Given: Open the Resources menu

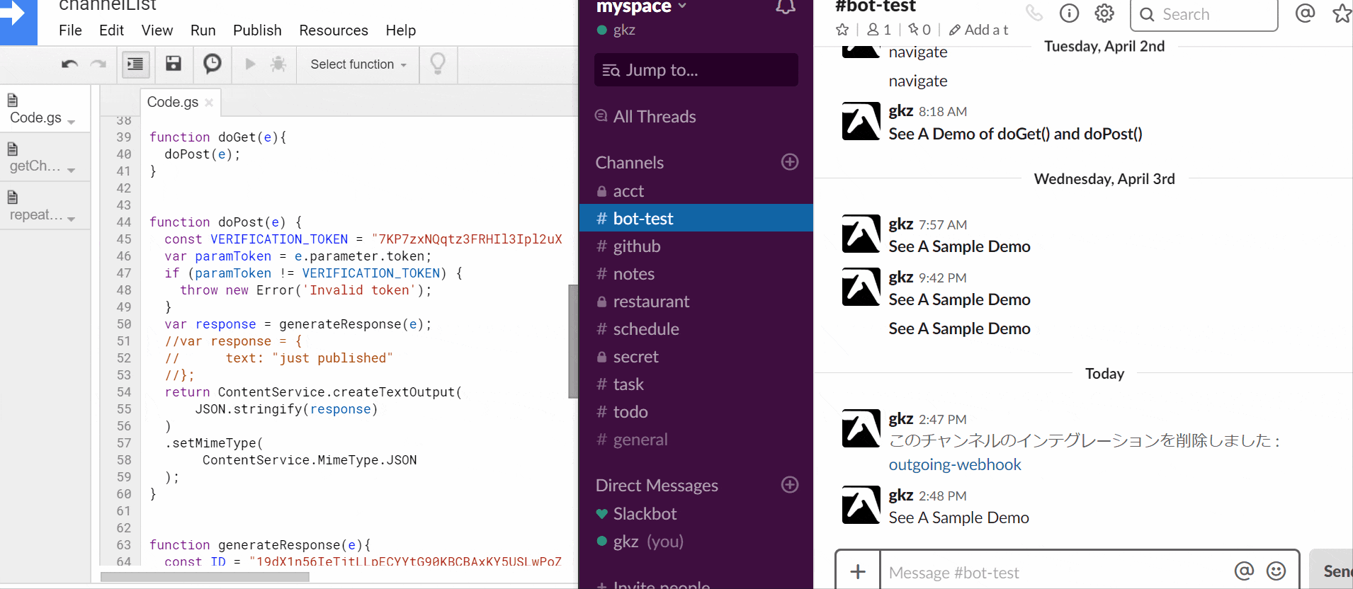Looking at the screenshot, I should point(334,30).
